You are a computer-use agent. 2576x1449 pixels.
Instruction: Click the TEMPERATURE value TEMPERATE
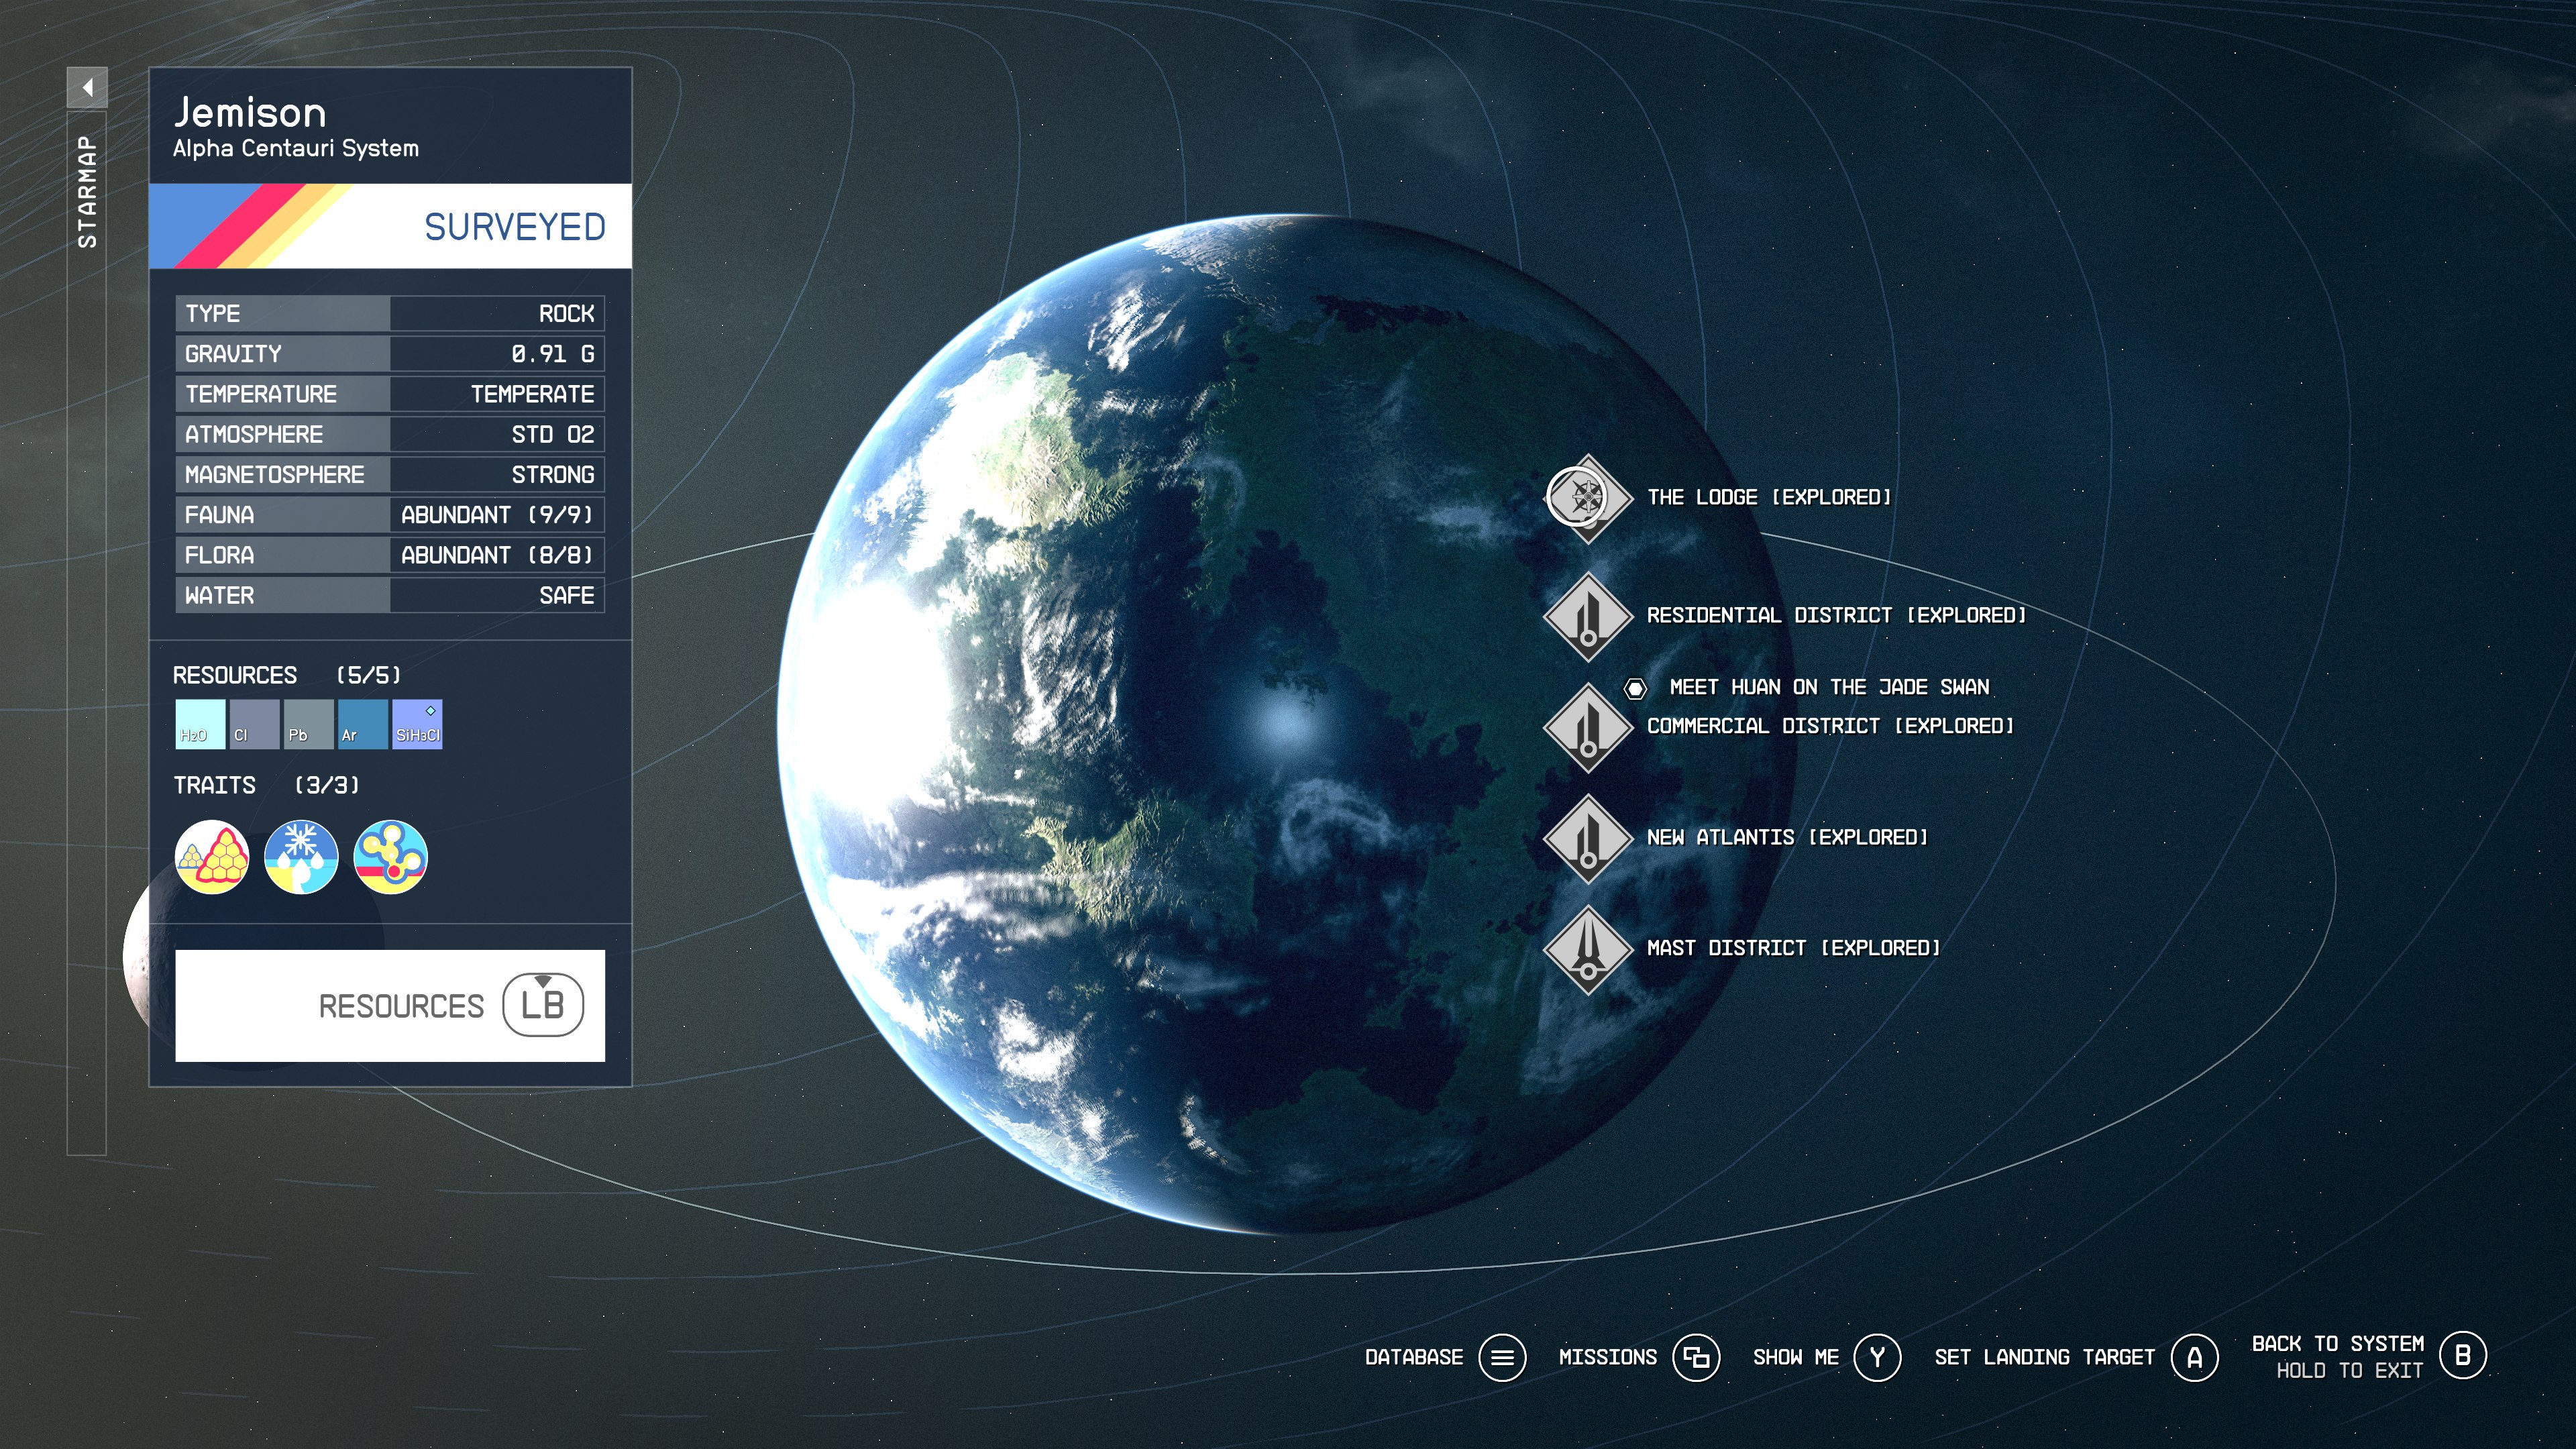pyautogui.click(x=533, y=394)
